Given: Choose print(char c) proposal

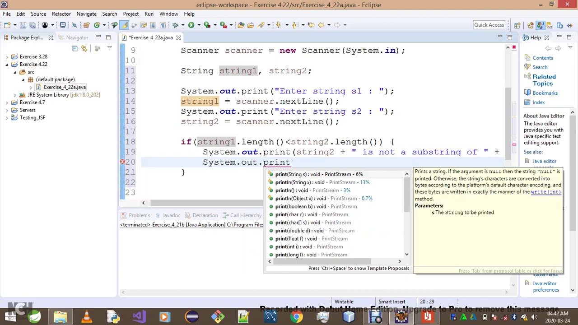Looking at the screenshot, I should point(312,215).
